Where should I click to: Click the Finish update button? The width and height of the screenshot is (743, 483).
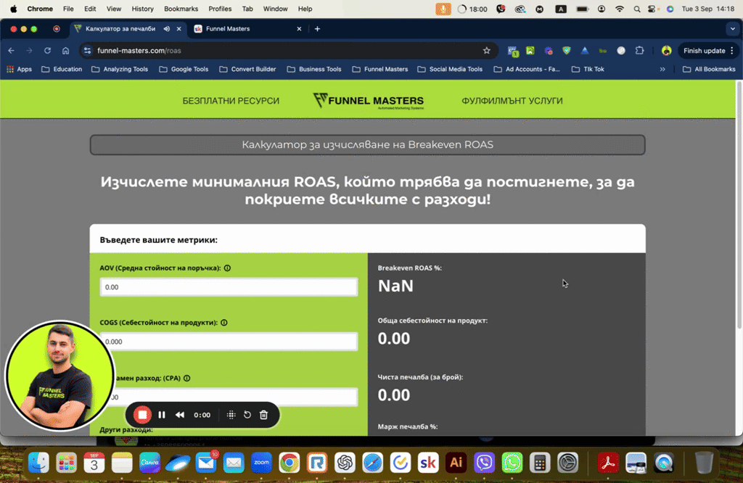(705, 51)
